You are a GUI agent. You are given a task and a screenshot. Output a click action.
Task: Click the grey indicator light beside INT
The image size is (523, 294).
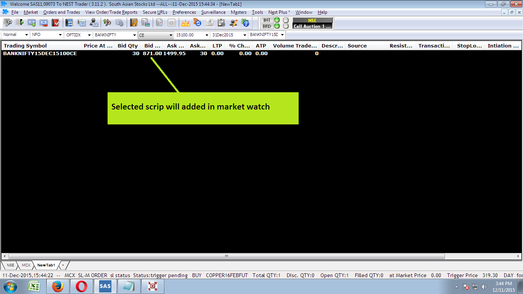click(x=286, y=20)
